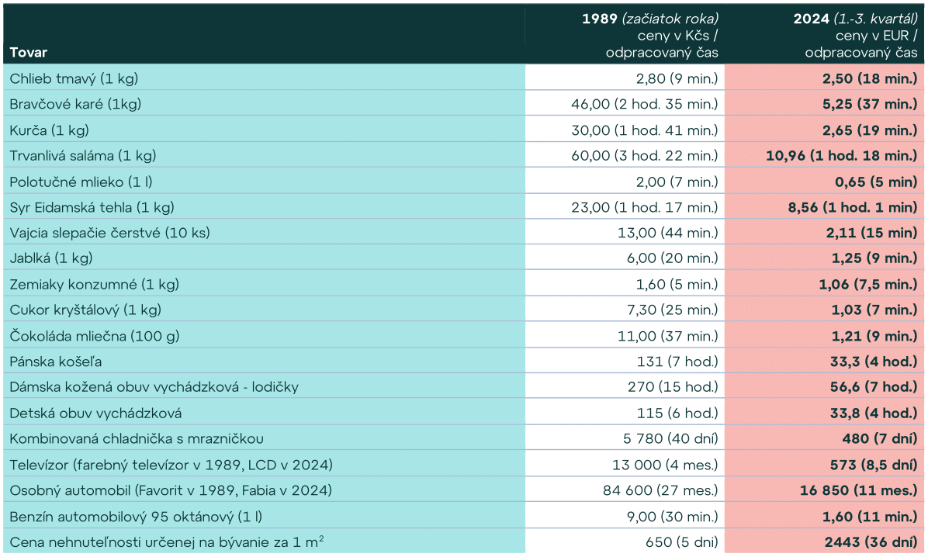Select the 'Chlieb tmavý (1 kg)' row label
Image resolution: width=928 pixels, height=557 pixels.
tap(74, 78)
